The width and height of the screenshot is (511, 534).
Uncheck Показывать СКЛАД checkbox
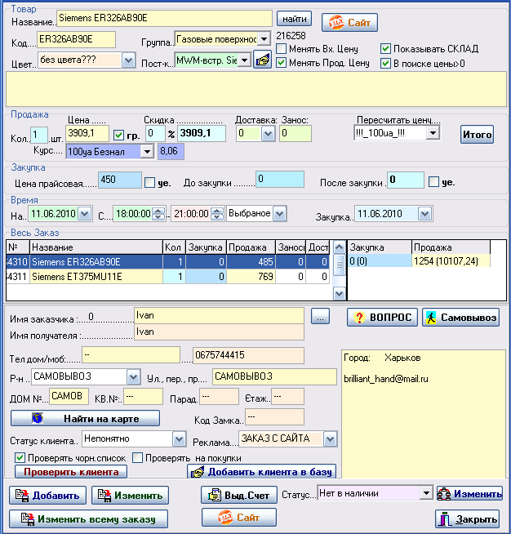coord(386,49)
